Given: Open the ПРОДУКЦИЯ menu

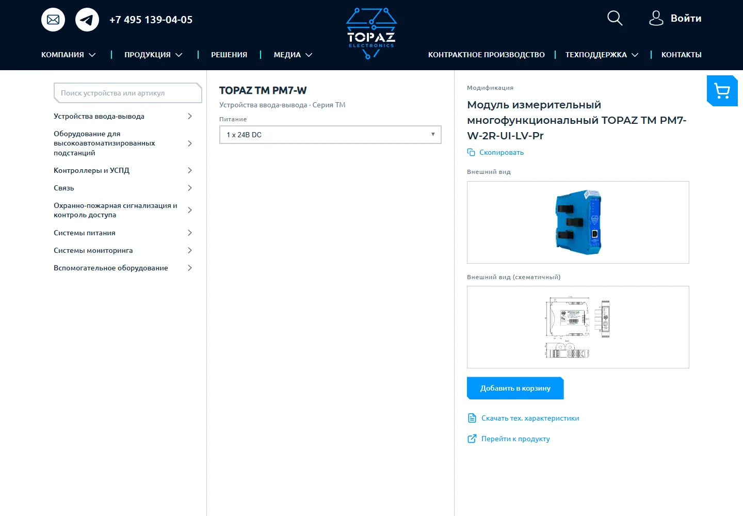Looking at the screenshot, I should [x=153, y=55].
